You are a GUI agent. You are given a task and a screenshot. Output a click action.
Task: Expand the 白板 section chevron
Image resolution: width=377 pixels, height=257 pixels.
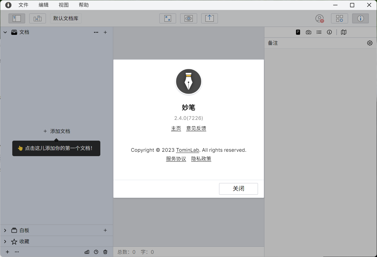5,230
